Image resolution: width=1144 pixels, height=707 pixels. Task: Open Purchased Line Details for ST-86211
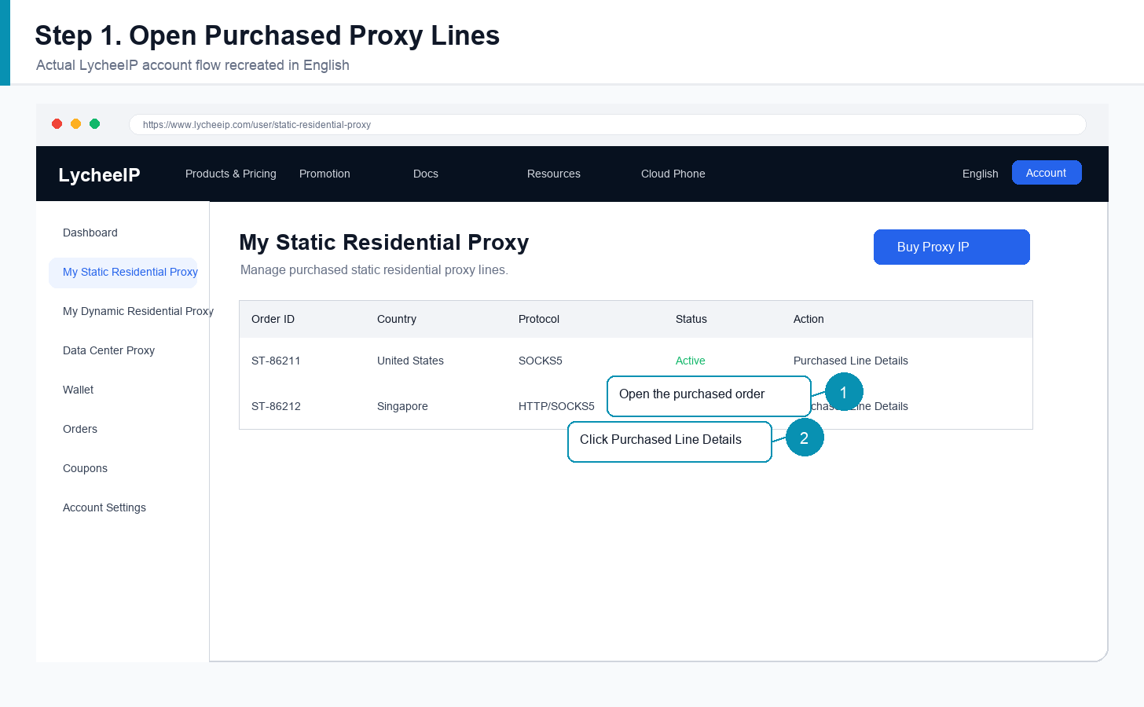point(851,361)
